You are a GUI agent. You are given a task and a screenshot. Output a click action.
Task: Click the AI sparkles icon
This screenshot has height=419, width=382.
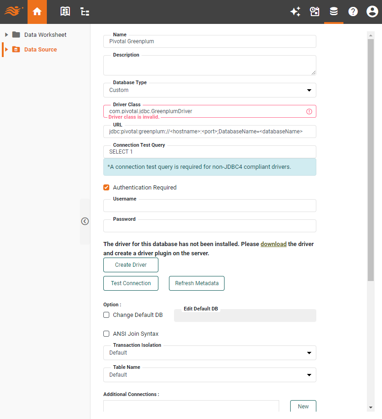[295, 11]
